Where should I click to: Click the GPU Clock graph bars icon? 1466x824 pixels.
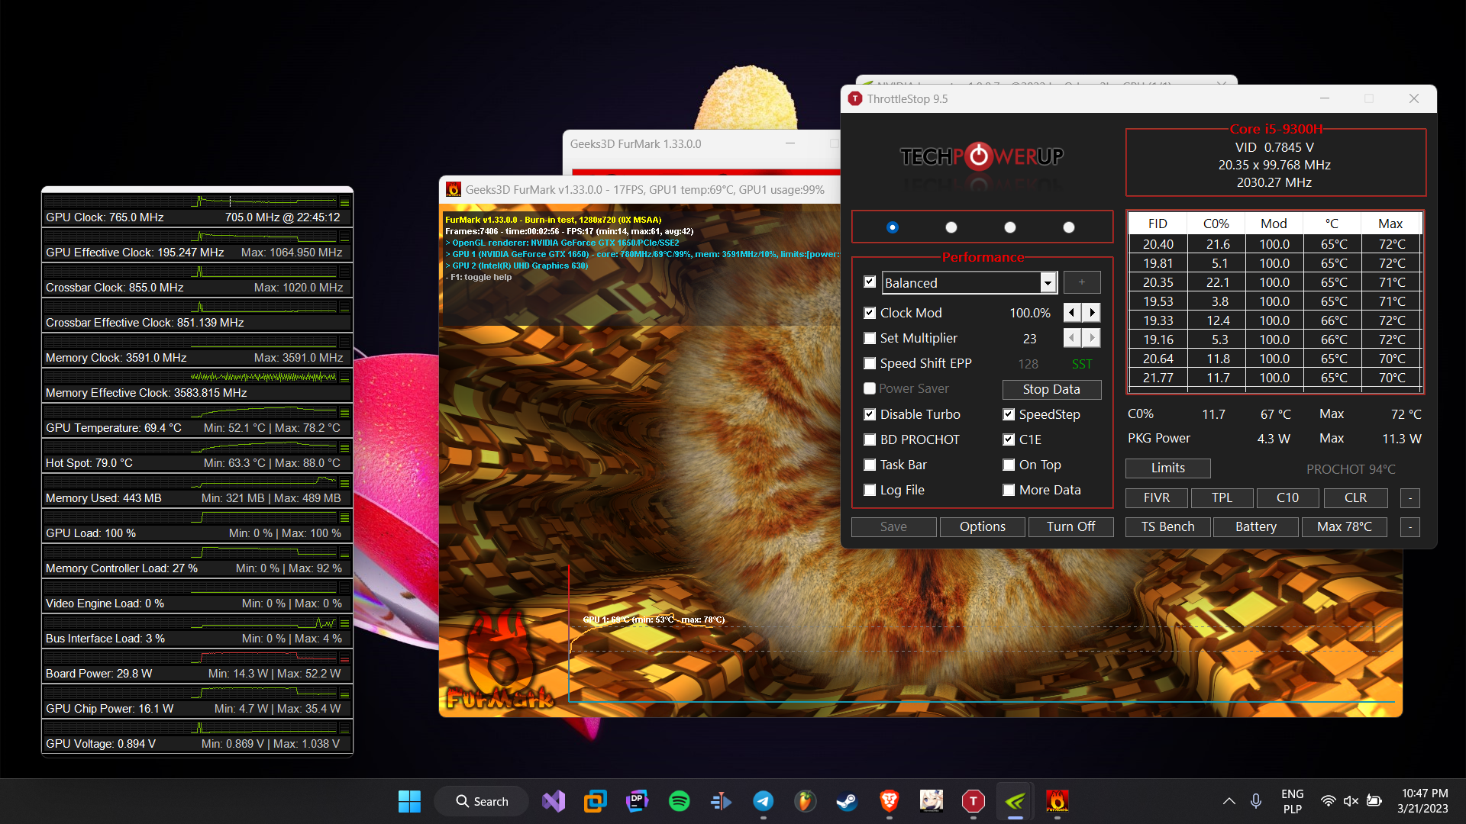pos(345,203)
